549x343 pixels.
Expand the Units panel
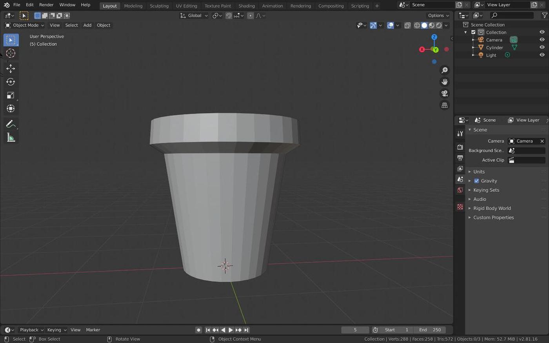(479, 172)
